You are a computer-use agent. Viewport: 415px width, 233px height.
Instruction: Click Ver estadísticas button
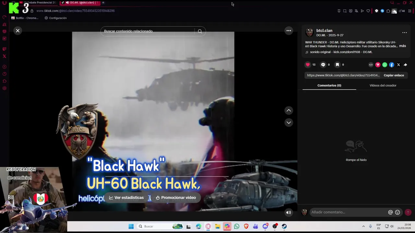126,198
